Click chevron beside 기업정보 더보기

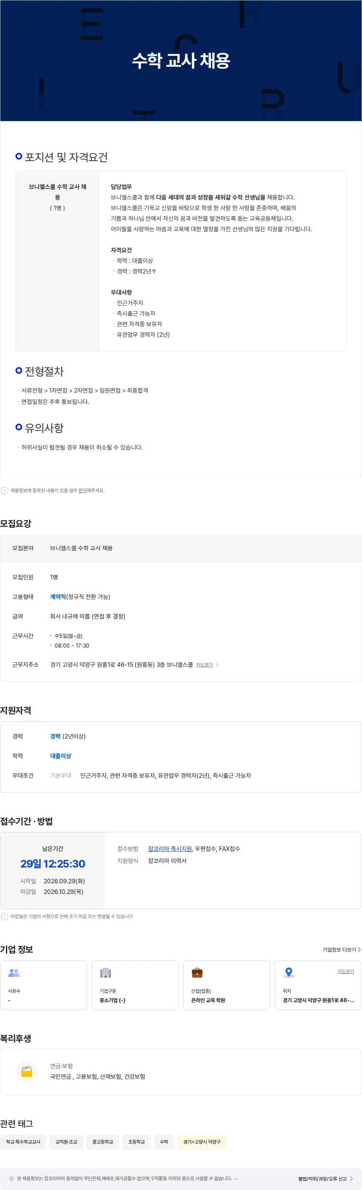point(359,950)
